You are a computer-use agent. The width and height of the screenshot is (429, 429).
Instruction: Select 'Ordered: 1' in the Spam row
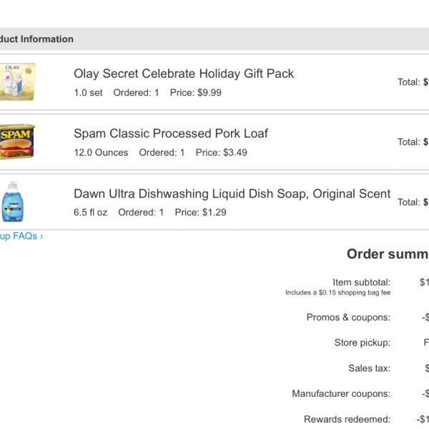click(x=162, y=152)
